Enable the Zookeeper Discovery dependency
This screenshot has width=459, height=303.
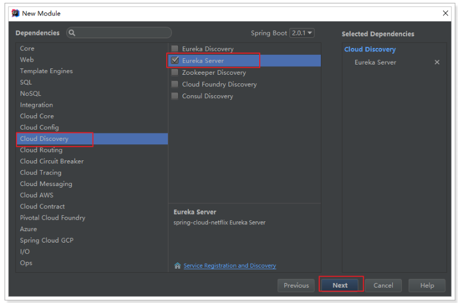click(175, 72)
